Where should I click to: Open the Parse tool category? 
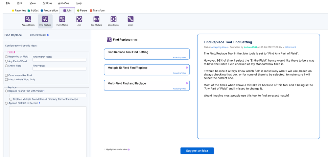[x=82, y=10]
